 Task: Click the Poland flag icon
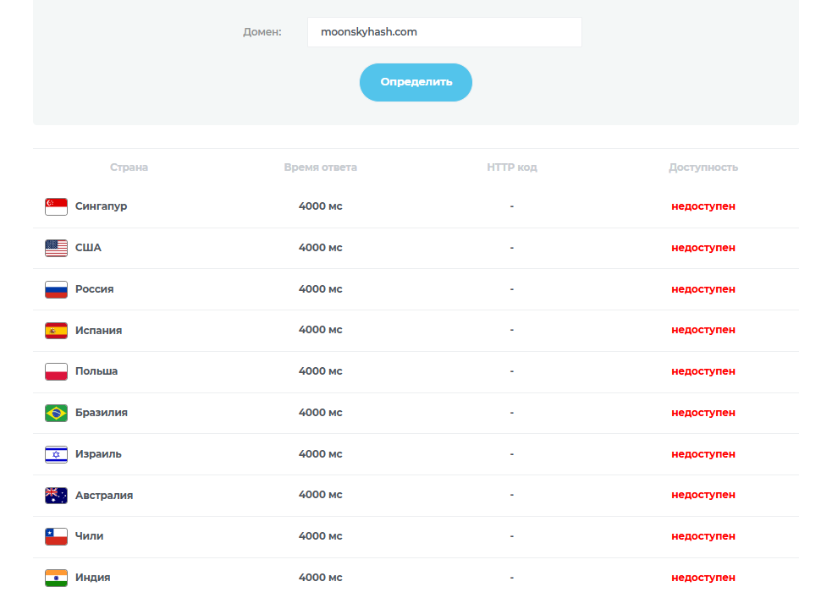click(56, 371)
